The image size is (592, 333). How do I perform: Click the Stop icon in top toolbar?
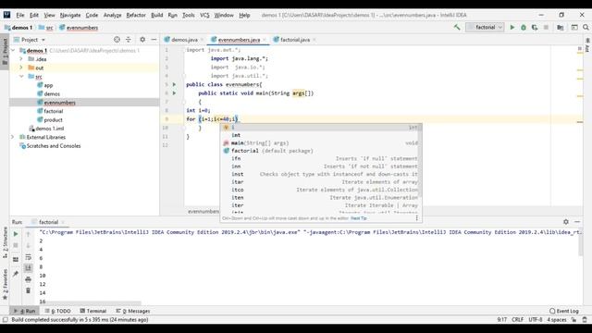[x=546, y=27]
